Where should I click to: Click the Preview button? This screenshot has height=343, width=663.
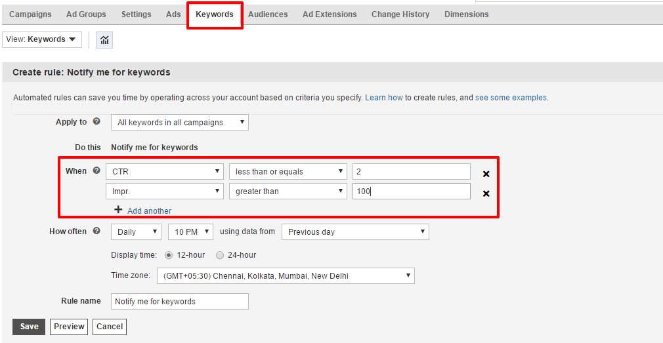tap(69, 327)
